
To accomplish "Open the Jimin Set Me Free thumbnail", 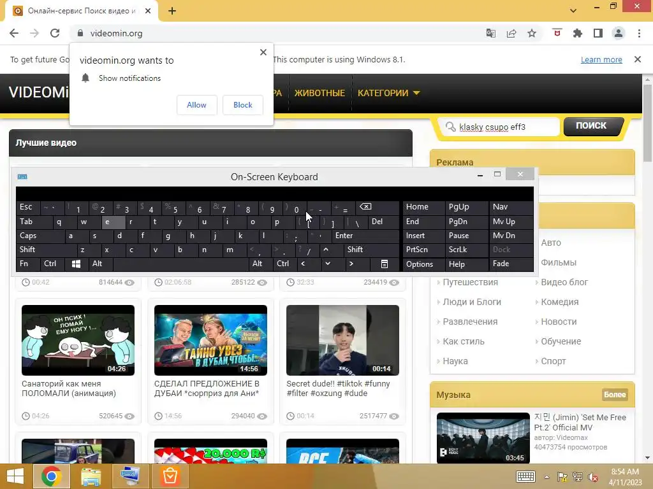I will 483,438.
